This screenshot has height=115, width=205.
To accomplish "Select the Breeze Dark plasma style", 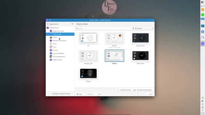I will (140, 38).
